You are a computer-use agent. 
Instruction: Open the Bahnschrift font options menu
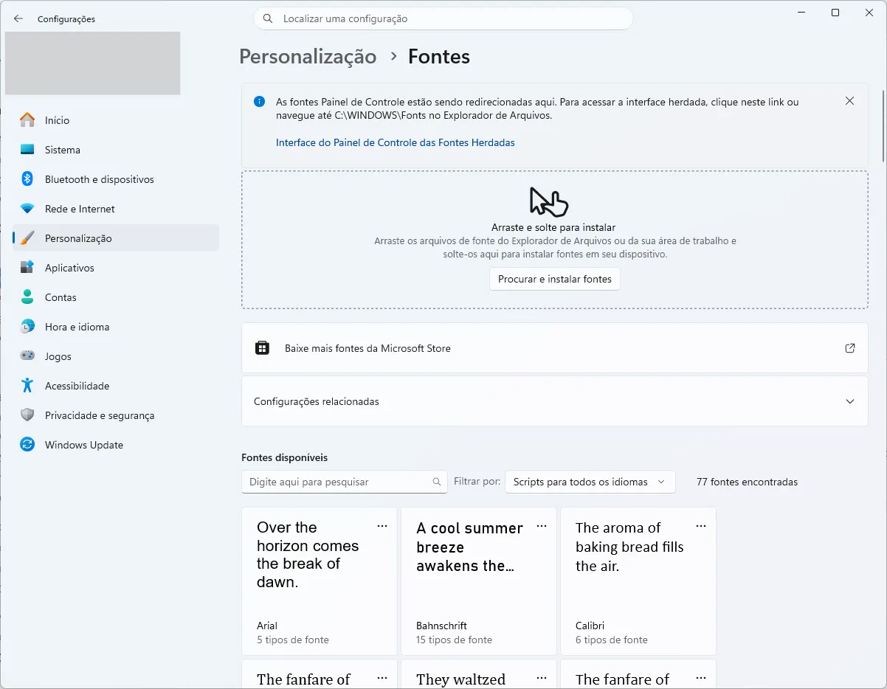point(542,526)
